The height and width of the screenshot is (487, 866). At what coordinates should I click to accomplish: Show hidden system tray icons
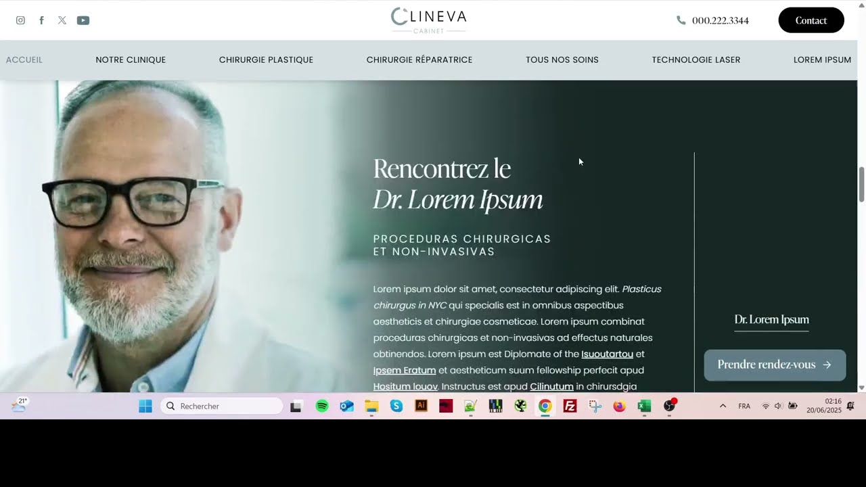point(723,406)
